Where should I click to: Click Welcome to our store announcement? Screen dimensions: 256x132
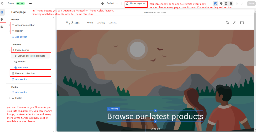tap(155, 13)
